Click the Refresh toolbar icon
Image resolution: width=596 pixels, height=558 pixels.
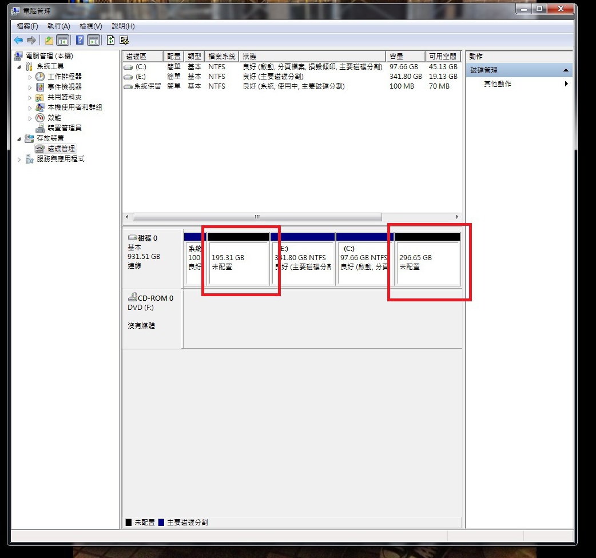110,40
